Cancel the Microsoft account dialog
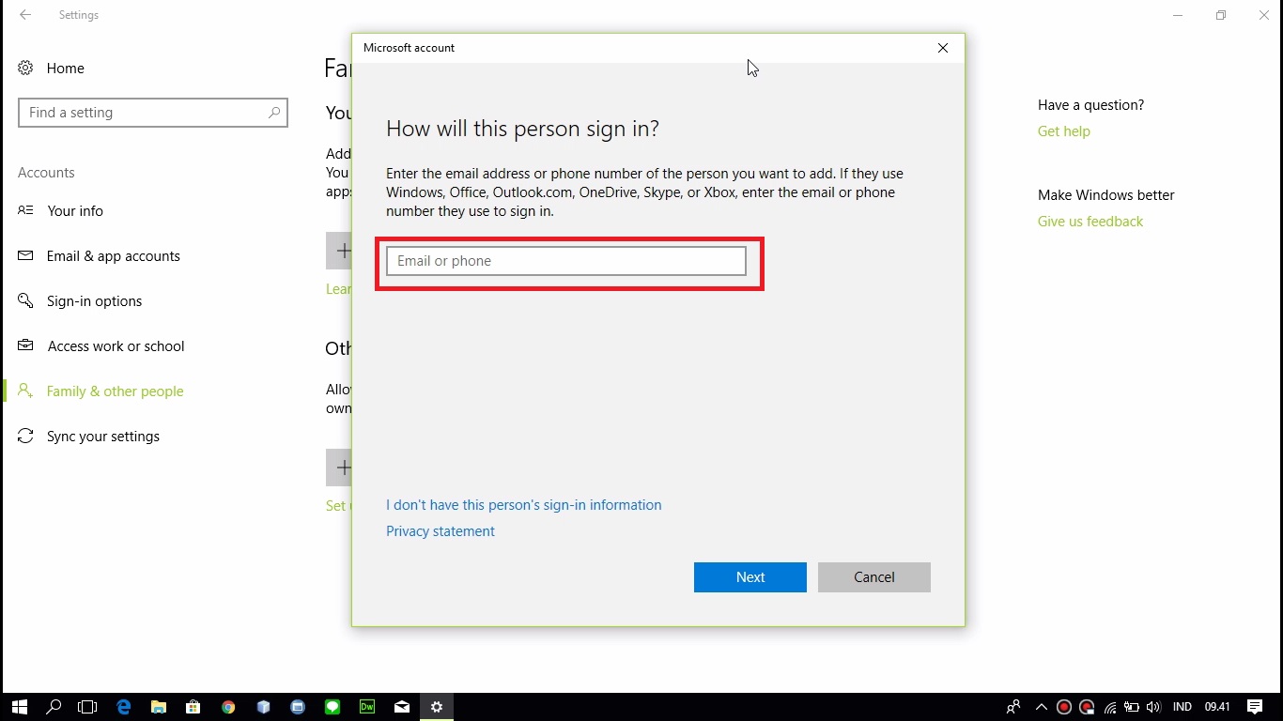This screenshot has width=1283, height=721. (x=874, y=577)
